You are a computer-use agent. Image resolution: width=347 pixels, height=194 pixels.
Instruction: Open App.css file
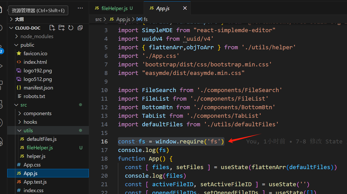click(x=48, y=165)
